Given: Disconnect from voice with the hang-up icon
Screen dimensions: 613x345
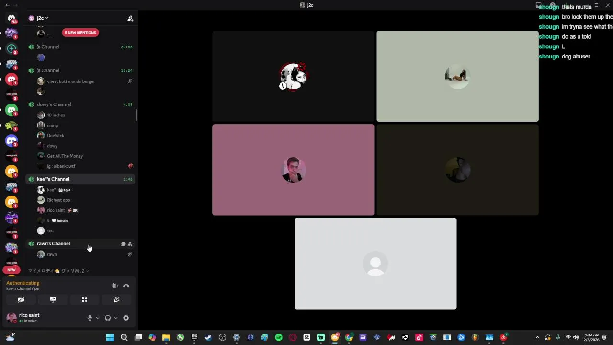Looking at the screenshot, I should [x=126, y=286].
